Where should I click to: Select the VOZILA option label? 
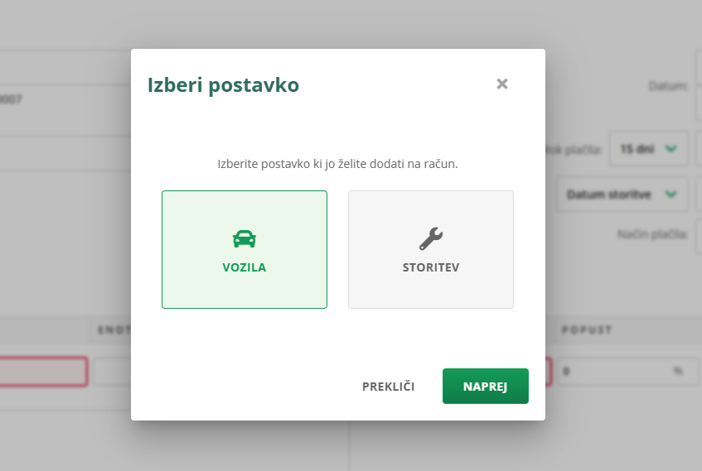pos(244,267)
